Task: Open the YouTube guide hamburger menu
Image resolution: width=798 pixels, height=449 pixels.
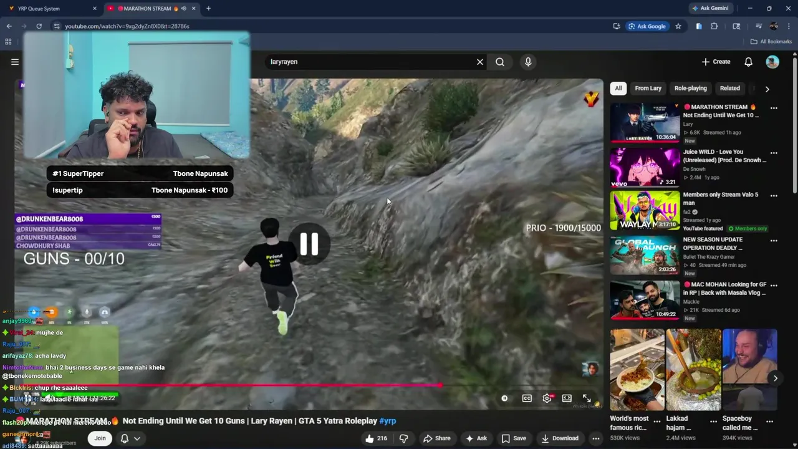Action: (x=15, y=62)
